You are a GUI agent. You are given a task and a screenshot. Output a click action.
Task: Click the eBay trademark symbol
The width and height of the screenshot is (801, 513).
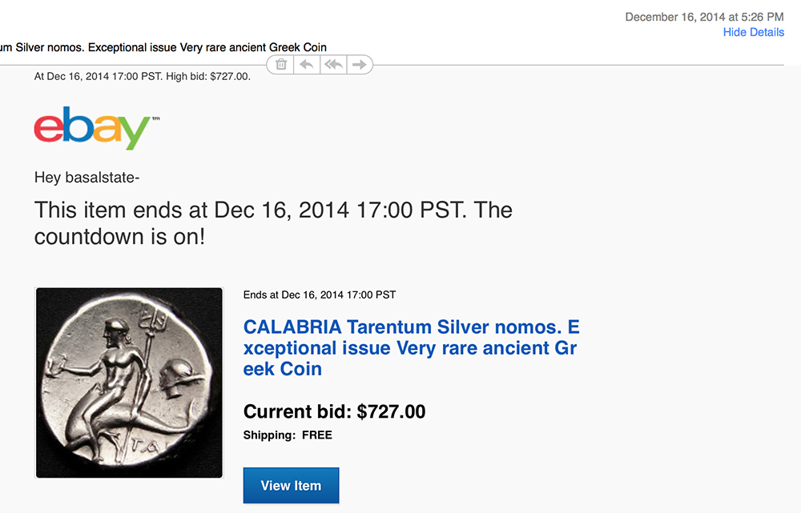[x=155, y=119]
